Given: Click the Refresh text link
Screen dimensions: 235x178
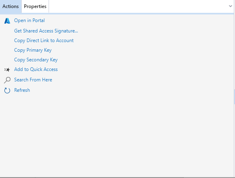Looking at the screenshot, I should (x=22, y=90).
